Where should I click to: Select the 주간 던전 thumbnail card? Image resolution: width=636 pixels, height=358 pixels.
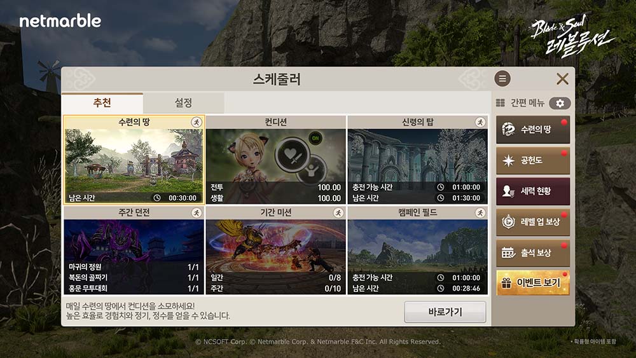pos(134,251)
